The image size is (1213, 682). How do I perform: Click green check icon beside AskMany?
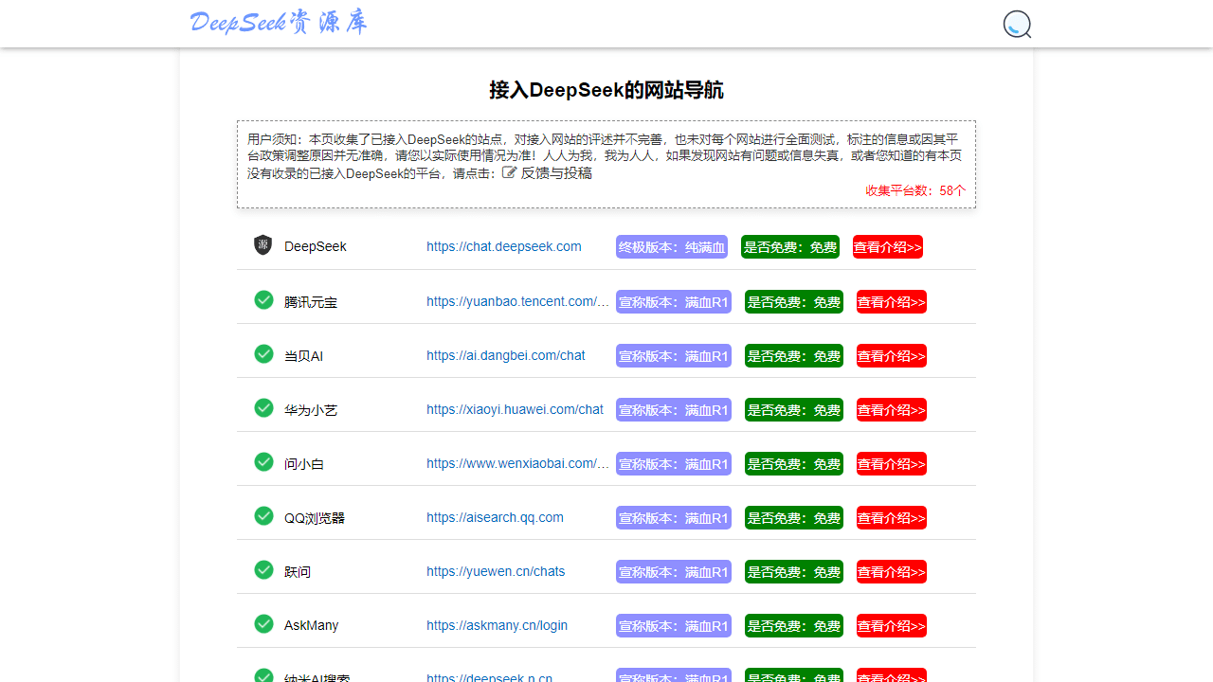(263, 624)
